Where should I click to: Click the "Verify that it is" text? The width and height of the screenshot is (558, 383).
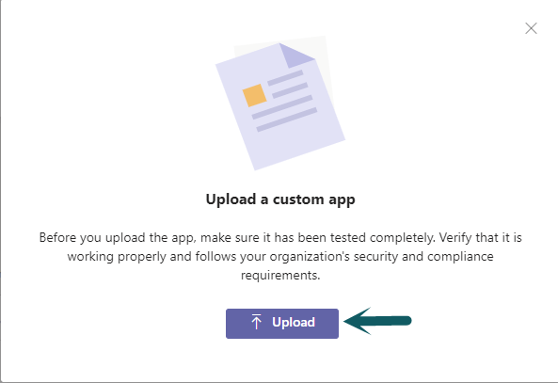481,237
